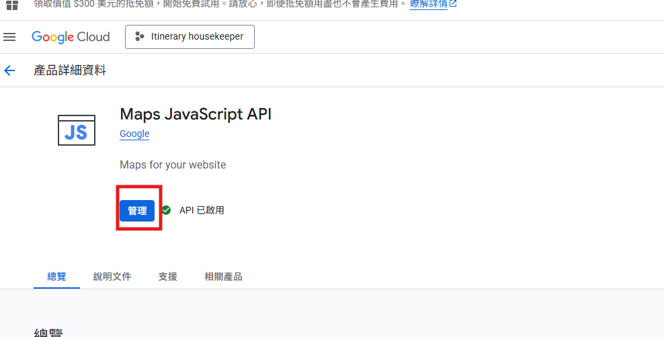664x337 pixels.
Task: Switch to the 支援 tab
Action: tap(168, 277)
